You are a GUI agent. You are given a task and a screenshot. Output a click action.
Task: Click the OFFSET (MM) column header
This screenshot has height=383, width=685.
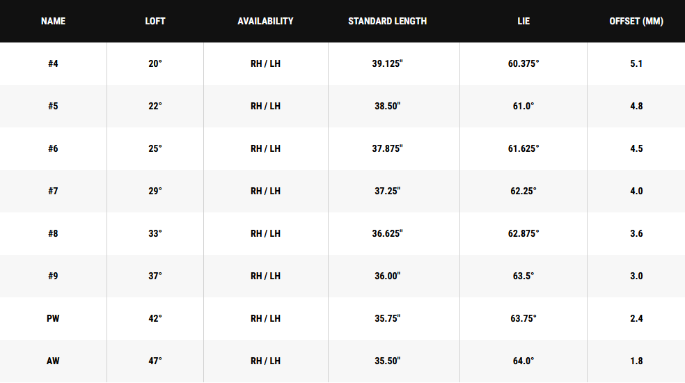636,21
